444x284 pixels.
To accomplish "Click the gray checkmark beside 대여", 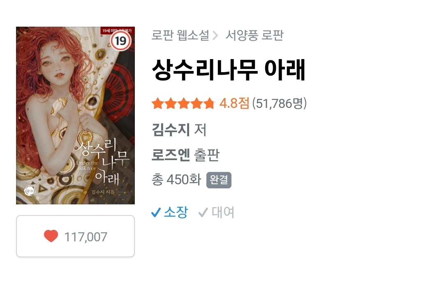I will pos(203,213).
